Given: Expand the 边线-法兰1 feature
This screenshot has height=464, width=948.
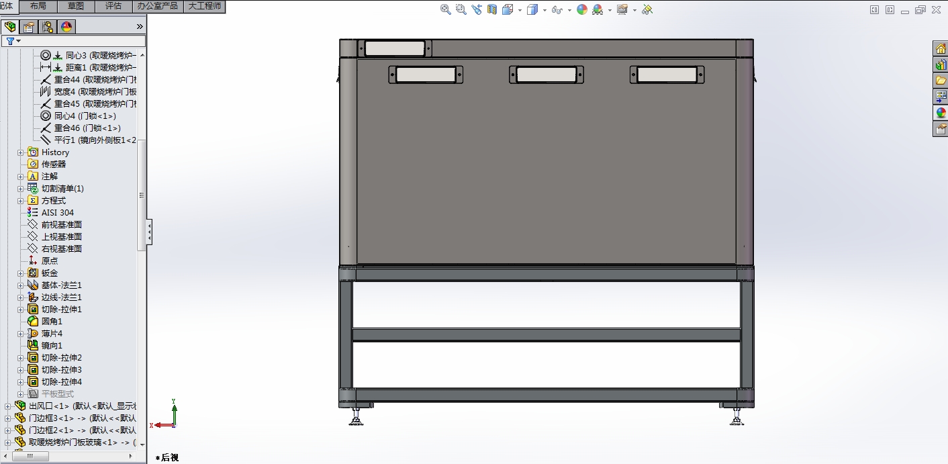Looking at the screenshot, I should click(20, 297).
